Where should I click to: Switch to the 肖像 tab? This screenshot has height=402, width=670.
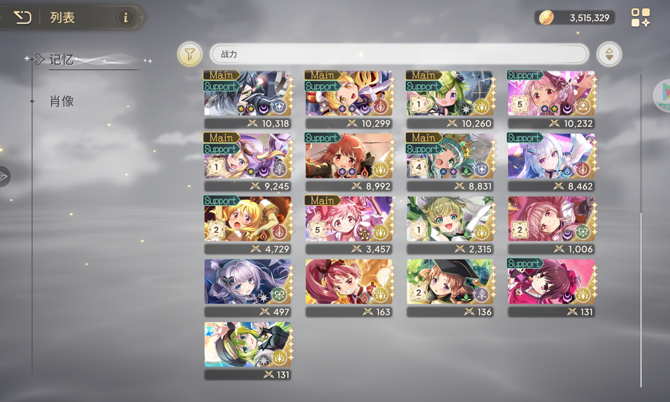(62, 101)
